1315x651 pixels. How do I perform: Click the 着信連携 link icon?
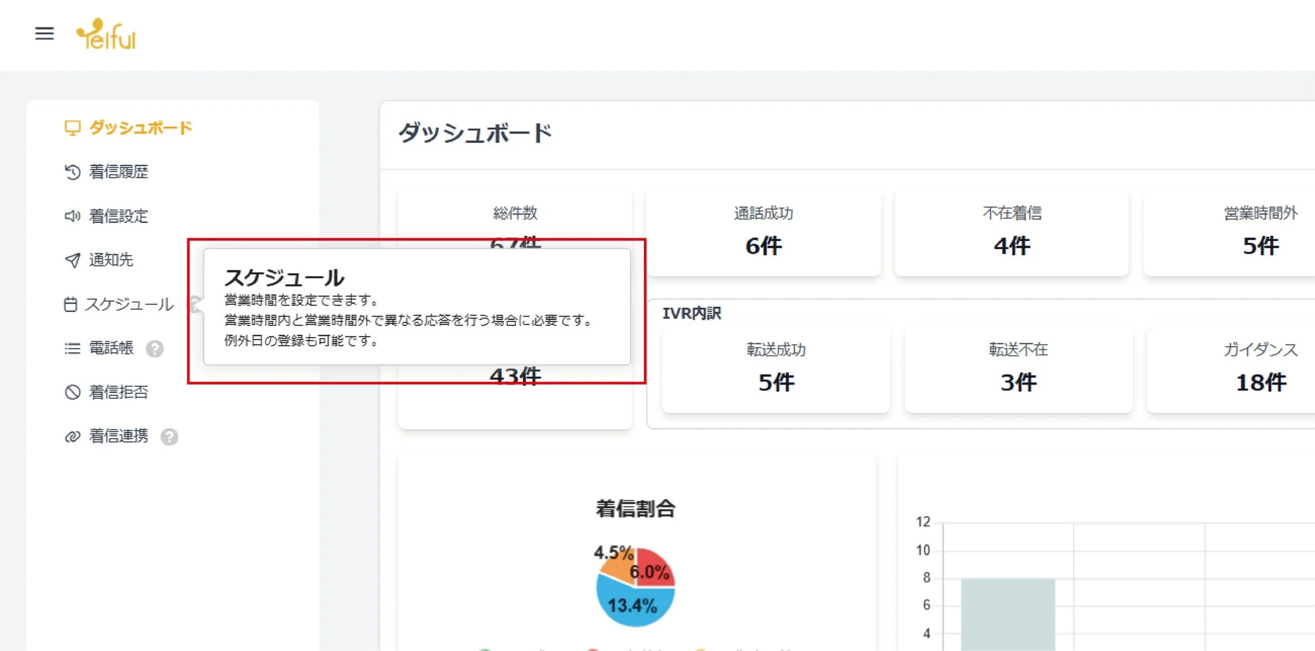pyautogui.click(x=72, y=436)
